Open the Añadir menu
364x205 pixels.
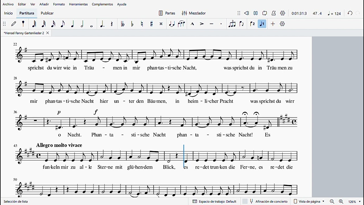pos(44,4)
